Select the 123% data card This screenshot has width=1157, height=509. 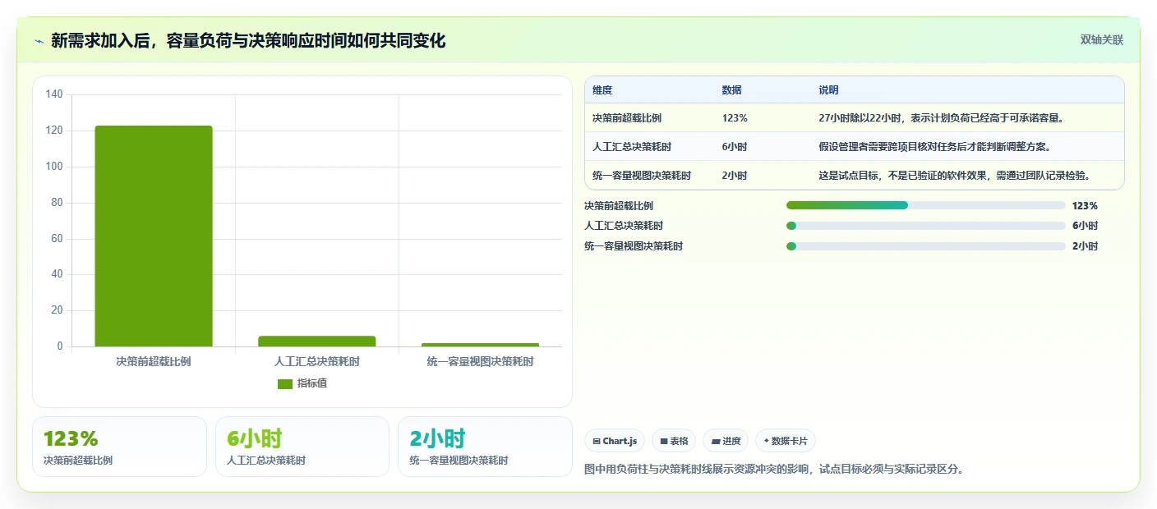pos(119,447)
